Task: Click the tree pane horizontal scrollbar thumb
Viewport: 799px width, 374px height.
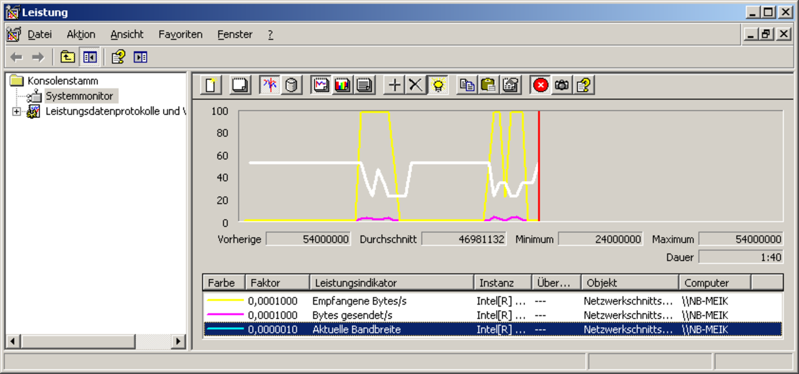Action: 77,342
